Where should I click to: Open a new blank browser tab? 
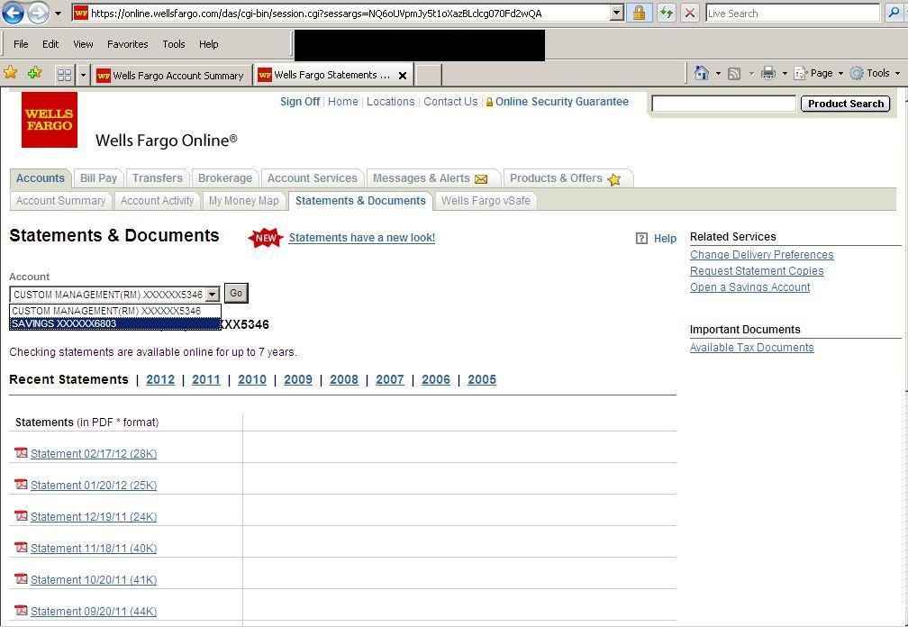tap(429, 76)
